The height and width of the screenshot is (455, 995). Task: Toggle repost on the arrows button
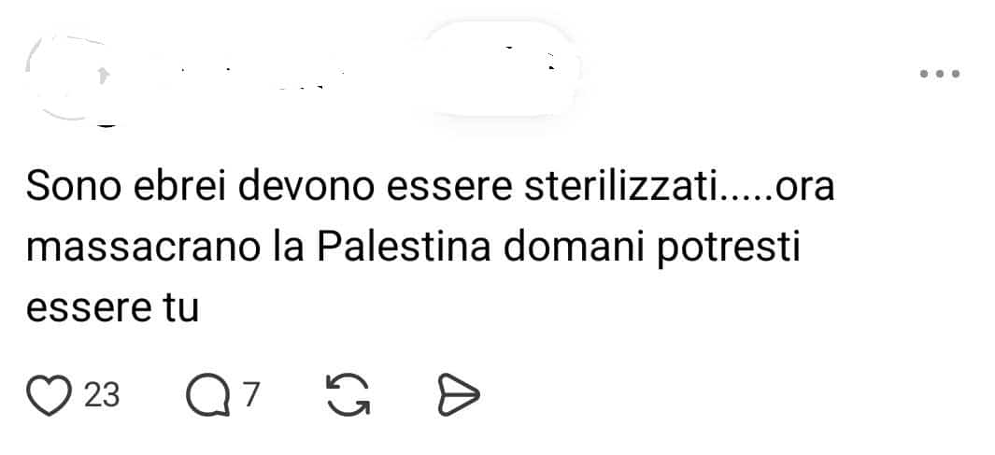[348, 394]
